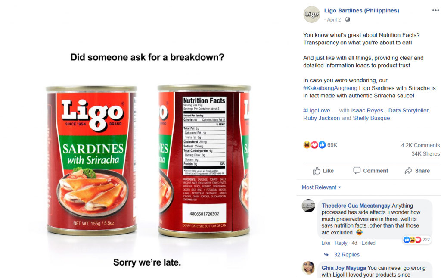Open Ligo Sardines (Philippines) page name link
The height and width of the screenshot is (278, 441).
(x=361, y=11)
